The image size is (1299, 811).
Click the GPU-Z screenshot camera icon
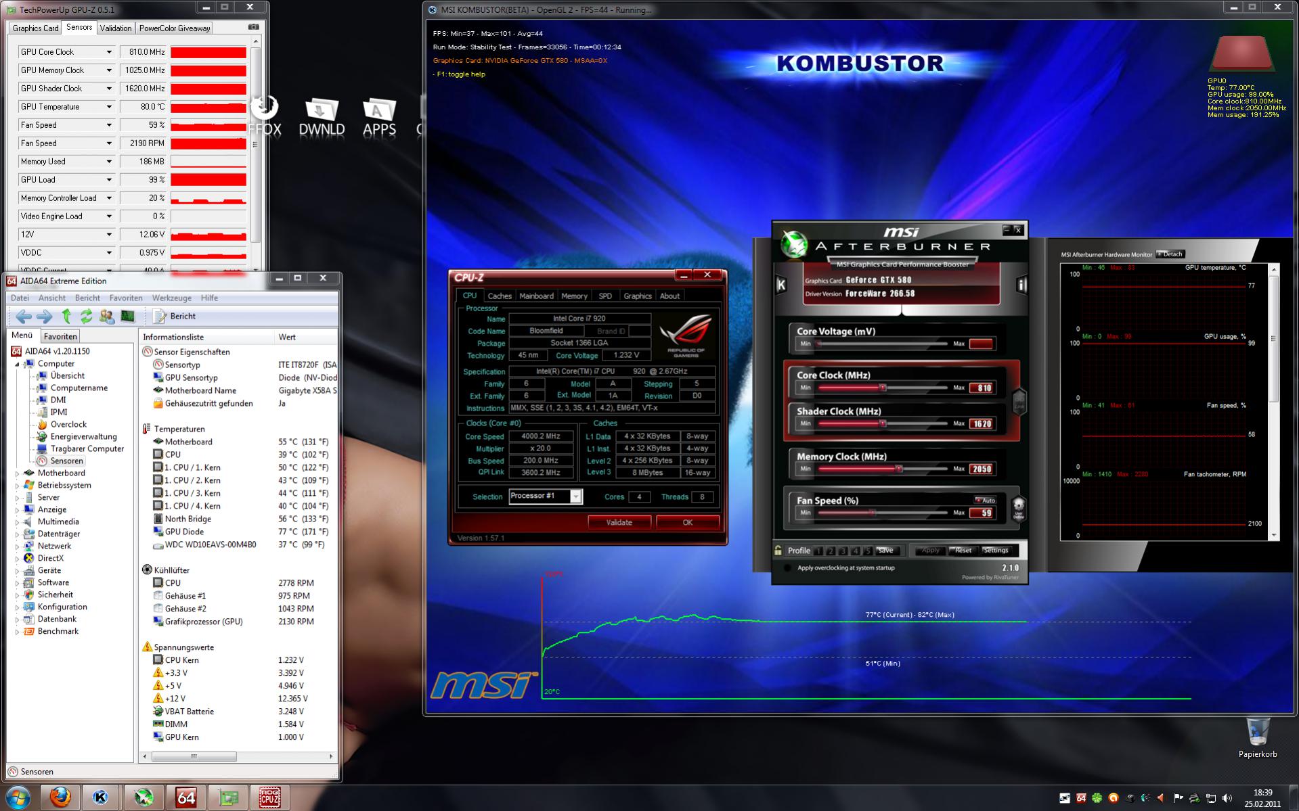tap(253, 27)
